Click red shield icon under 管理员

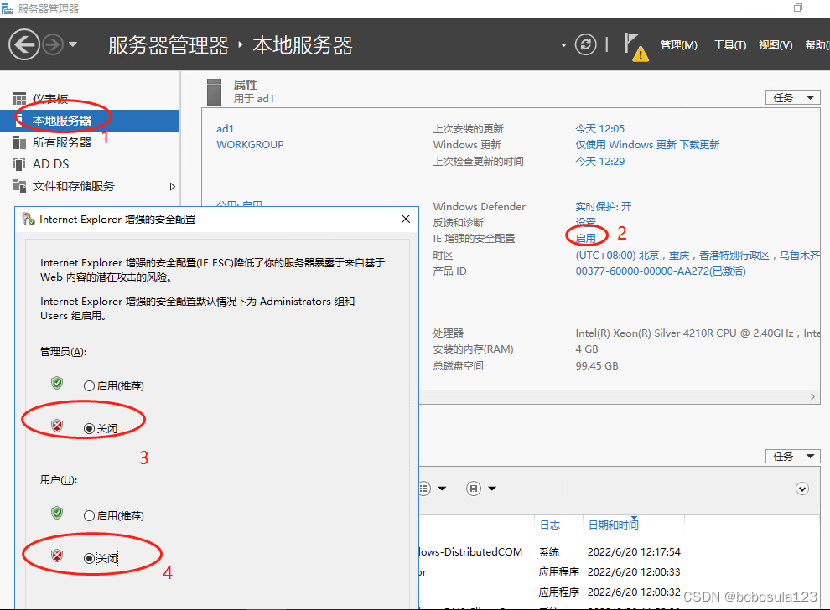[57, 426]
